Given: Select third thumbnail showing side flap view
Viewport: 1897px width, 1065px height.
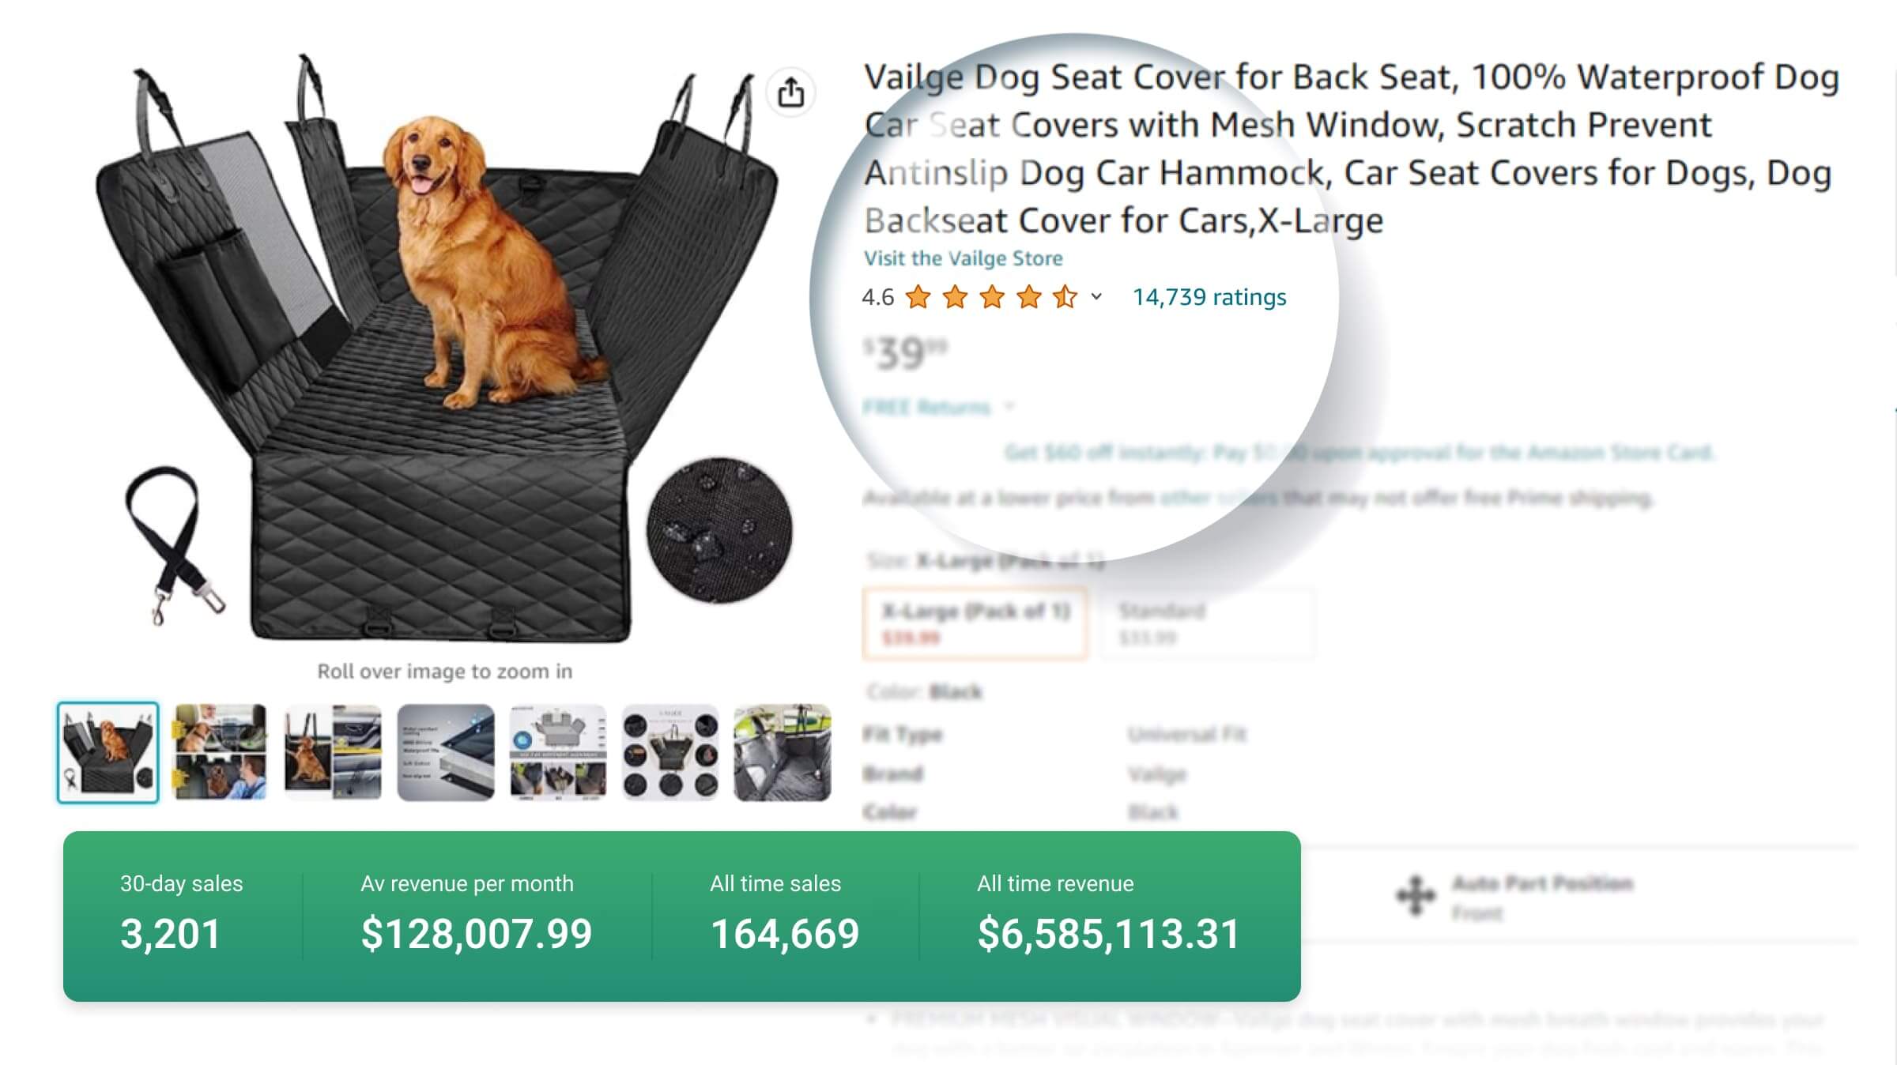Looking at the screenshot, I should pyautogui.click(x=333, y=752).
